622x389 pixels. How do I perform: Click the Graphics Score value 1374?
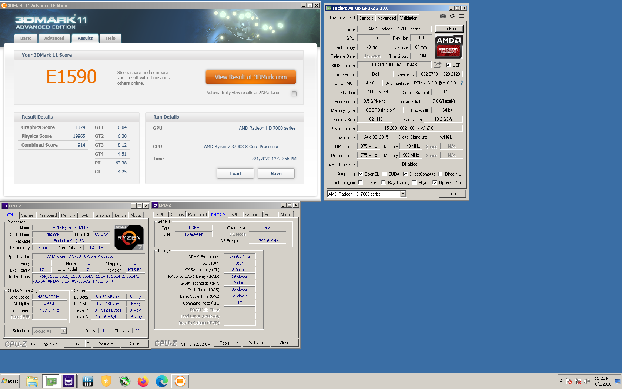click(80, 127)
